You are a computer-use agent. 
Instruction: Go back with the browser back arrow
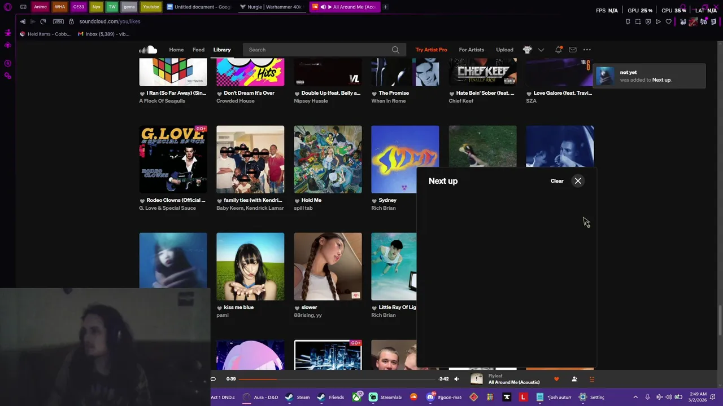point(23,21)
